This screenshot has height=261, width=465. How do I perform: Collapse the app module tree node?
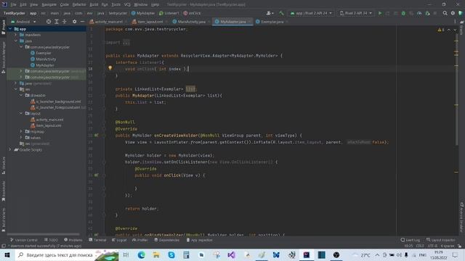click(x=10, y=29)
